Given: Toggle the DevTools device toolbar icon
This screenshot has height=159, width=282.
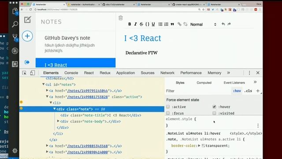Looking at the screenshot, I should click(x=32, y=73).
